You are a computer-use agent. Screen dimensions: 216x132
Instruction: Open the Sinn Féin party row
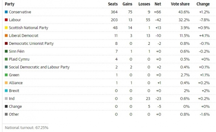pyautogui.click(x=107, y=51)
